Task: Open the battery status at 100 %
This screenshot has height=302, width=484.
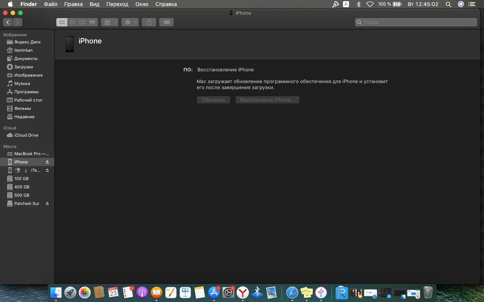Action: (x=389, y=4)
